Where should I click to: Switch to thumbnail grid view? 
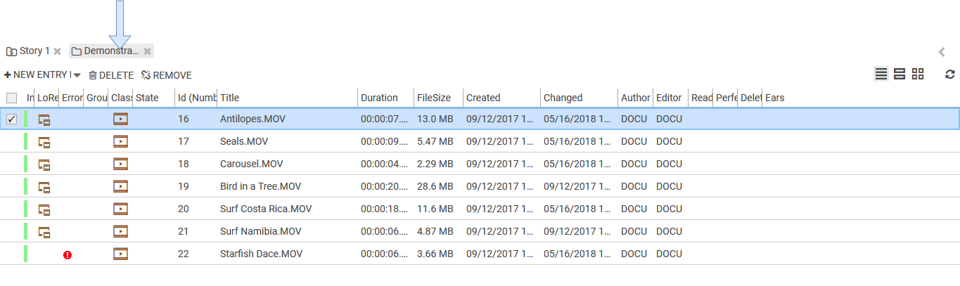coord(918,74)
